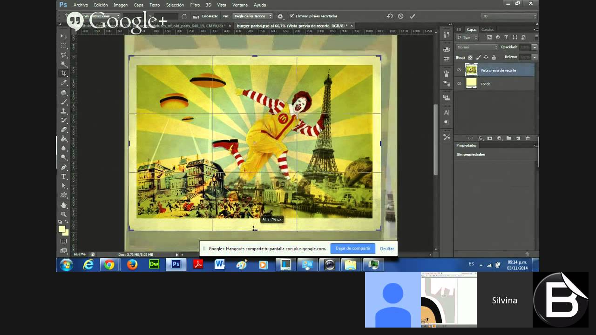Create a new layer group
The image size is (596, 335).
point(508,138)
